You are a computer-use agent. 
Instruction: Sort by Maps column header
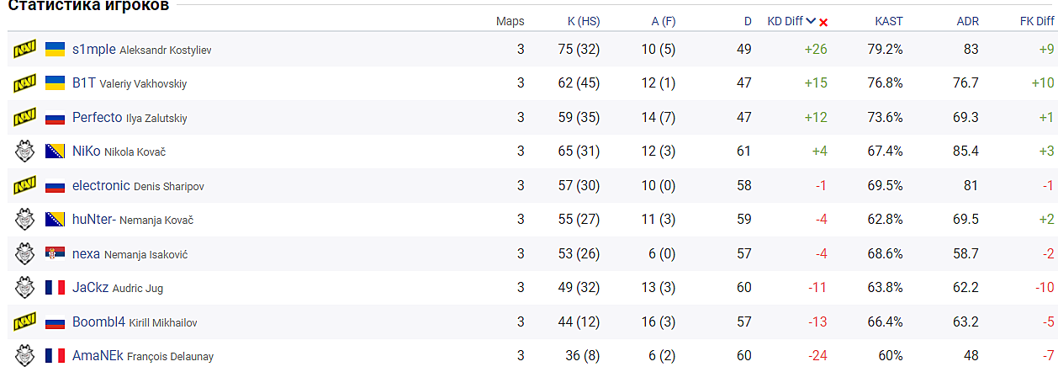tap(510, 22)
